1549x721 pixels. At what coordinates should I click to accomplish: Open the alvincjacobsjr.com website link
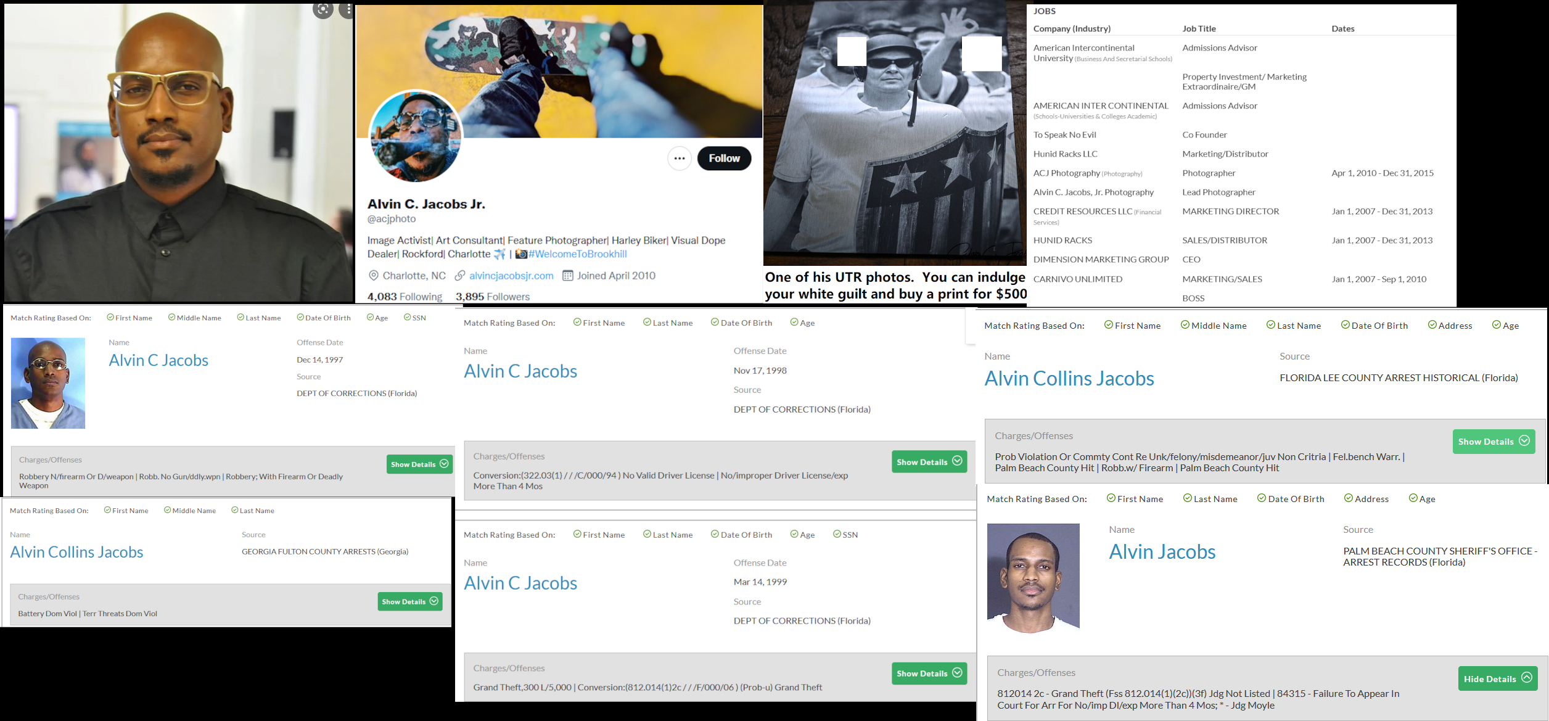coord(511,276)
